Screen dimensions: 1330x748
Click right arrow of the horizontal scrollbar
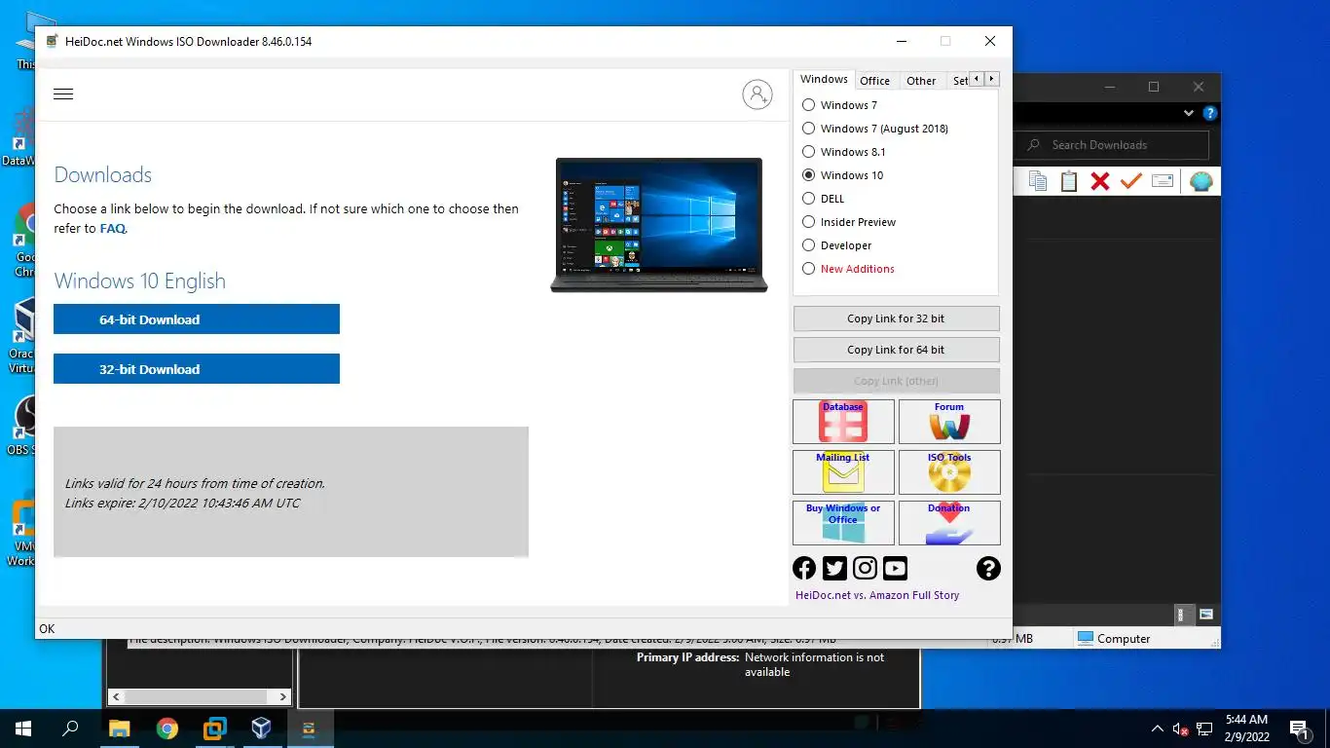(283, 696)
